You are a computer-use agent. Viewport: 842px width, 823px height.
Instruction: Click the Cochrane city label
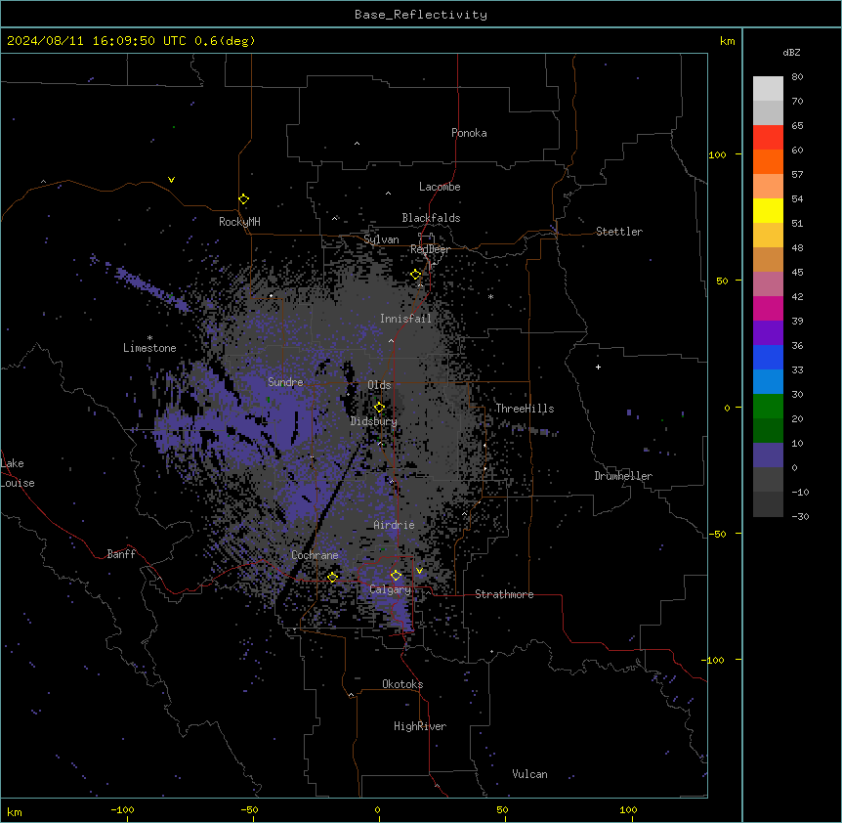315,555
